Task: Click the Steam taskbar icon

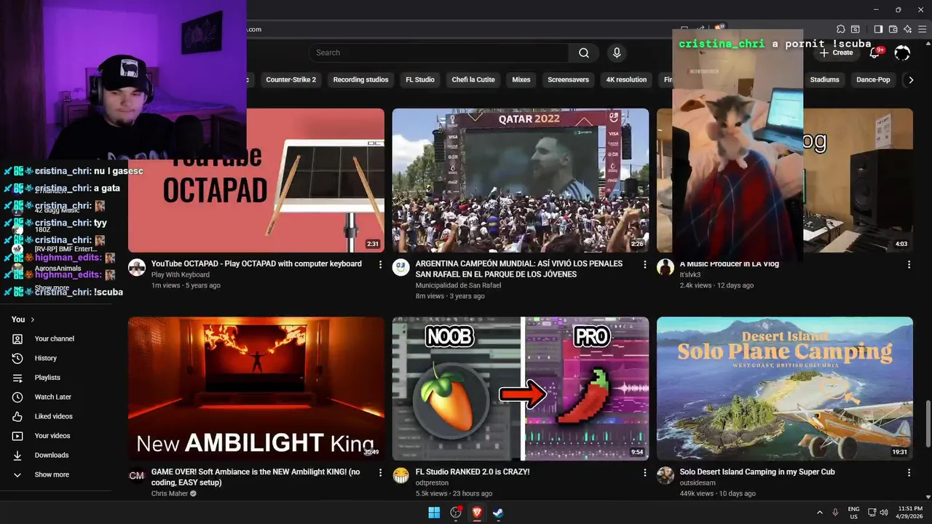Action: click(x=498, y=512)
